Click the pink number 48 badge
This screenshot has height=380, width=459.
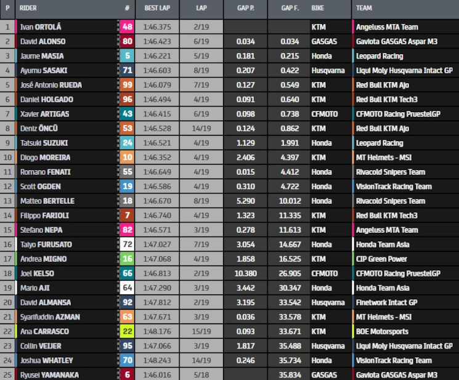click(x=127, y=27)
